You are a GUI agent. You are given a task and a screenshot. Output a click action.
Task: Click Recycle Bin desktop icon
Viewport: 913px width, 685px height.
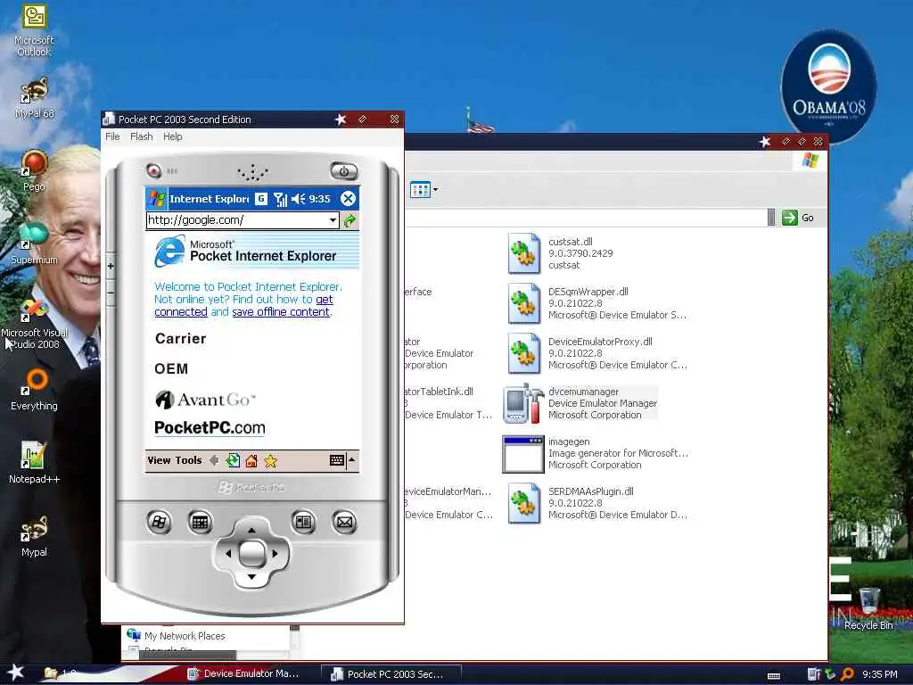868,609
